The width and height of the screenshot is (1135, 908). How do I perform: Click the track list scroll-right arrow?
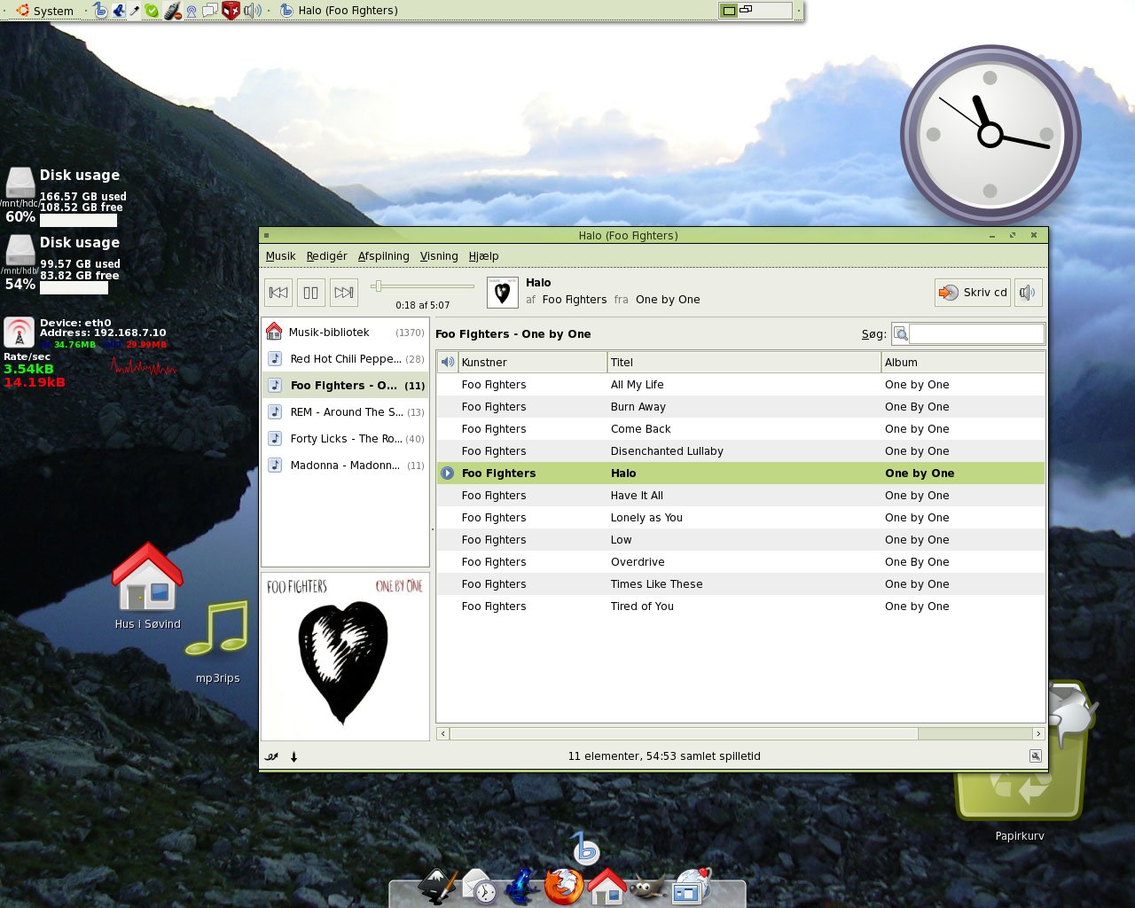pos(1038,733)
